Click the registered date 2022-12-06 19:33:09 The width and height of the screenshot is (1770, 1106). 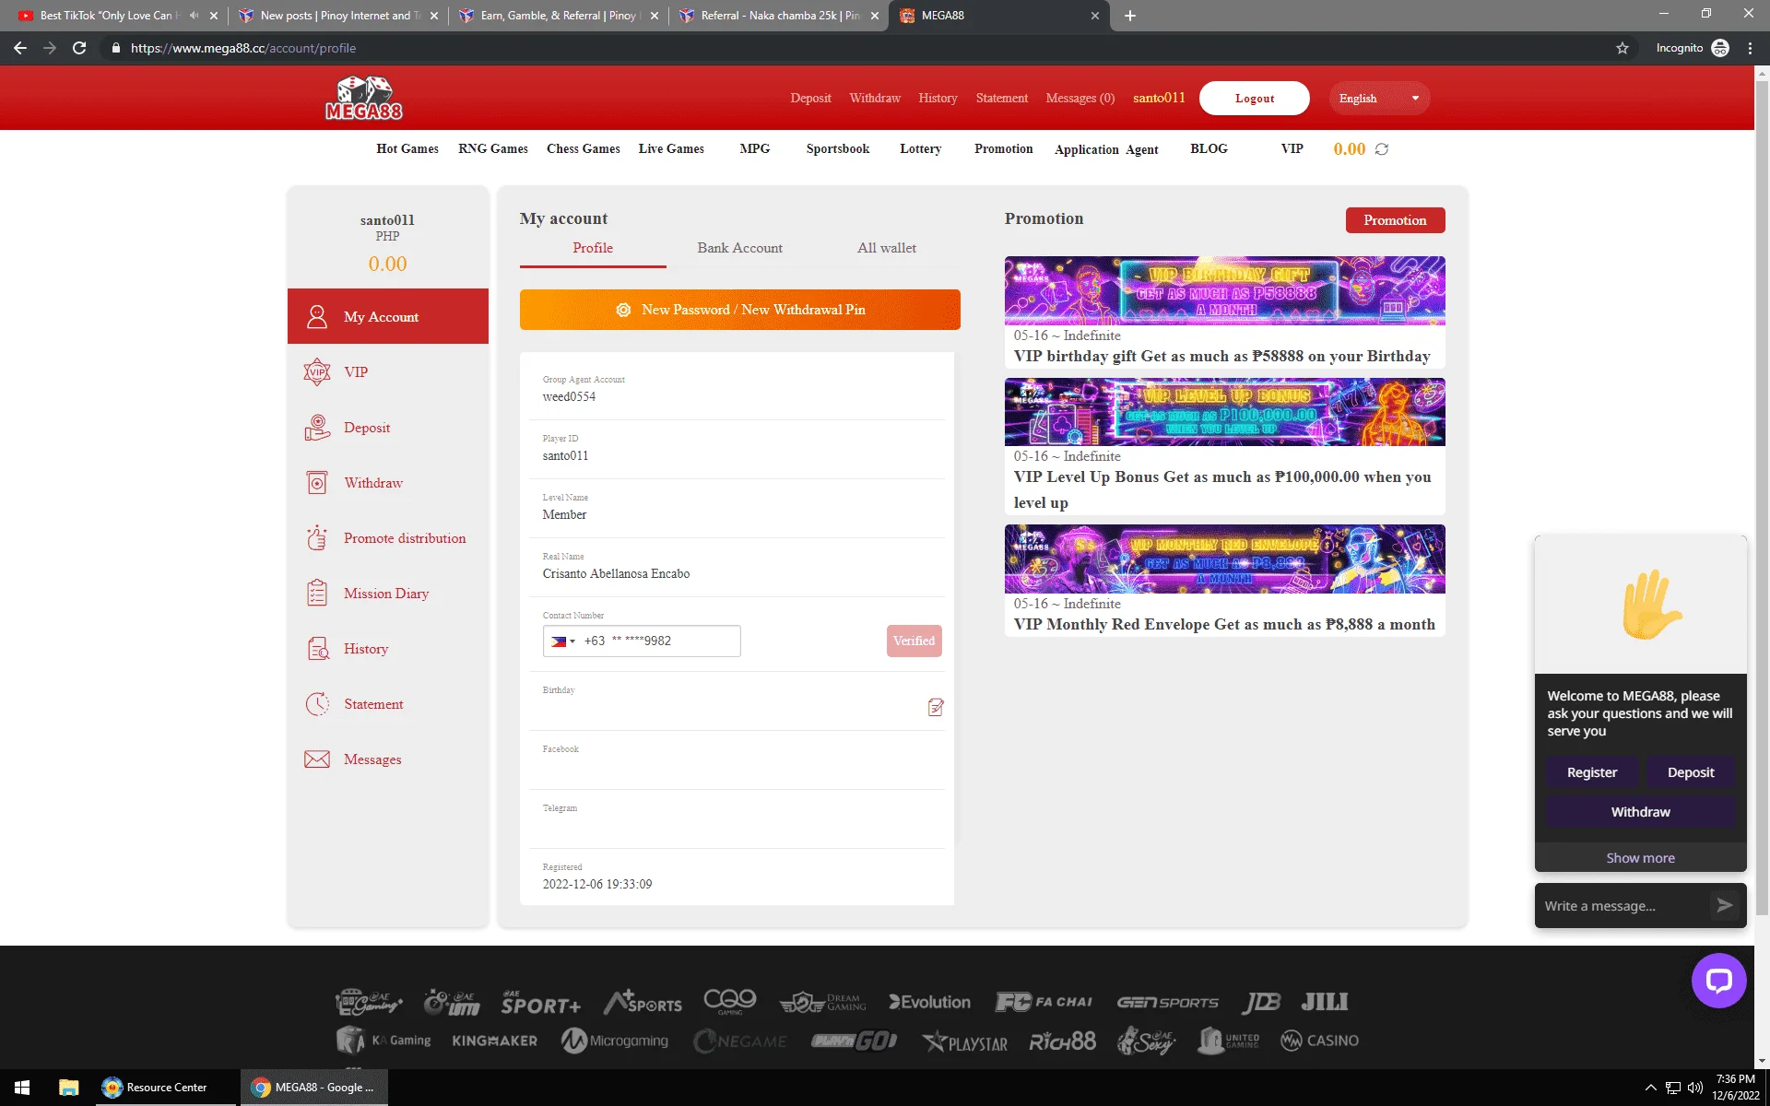[x=597, y=885]
